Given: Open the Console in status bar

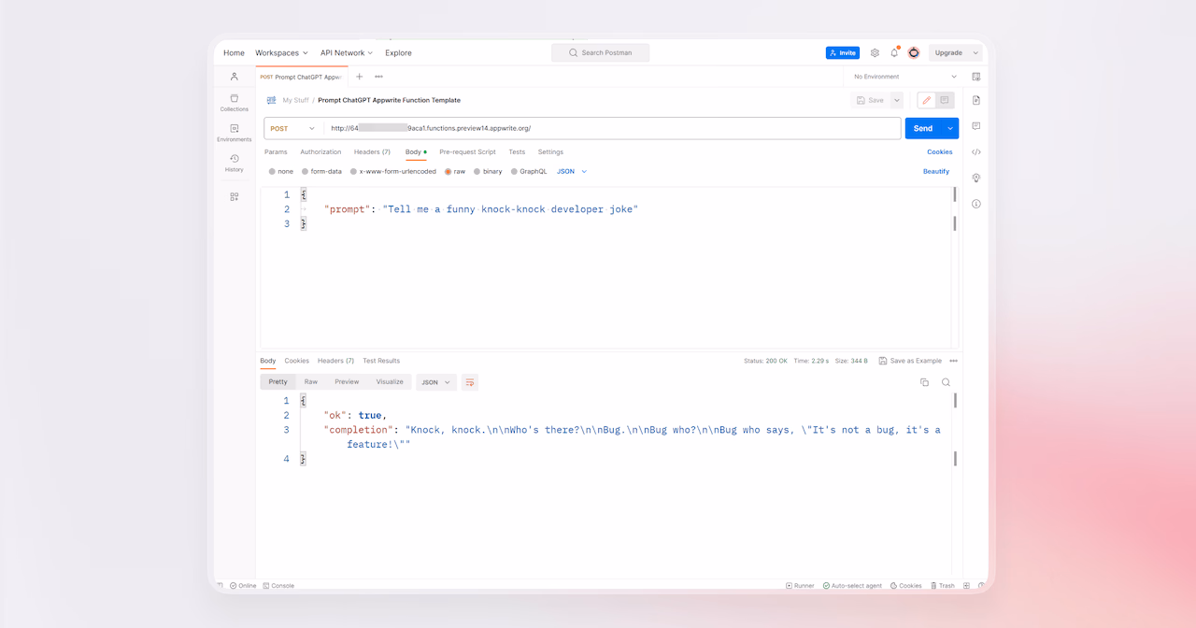Looking at the screenshot, I should click(278, 586).
